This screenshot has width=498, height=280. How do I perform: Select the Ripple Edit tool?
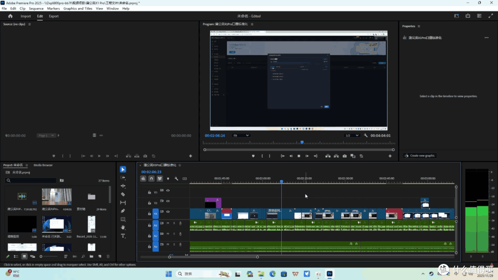(x=123, y=186)
